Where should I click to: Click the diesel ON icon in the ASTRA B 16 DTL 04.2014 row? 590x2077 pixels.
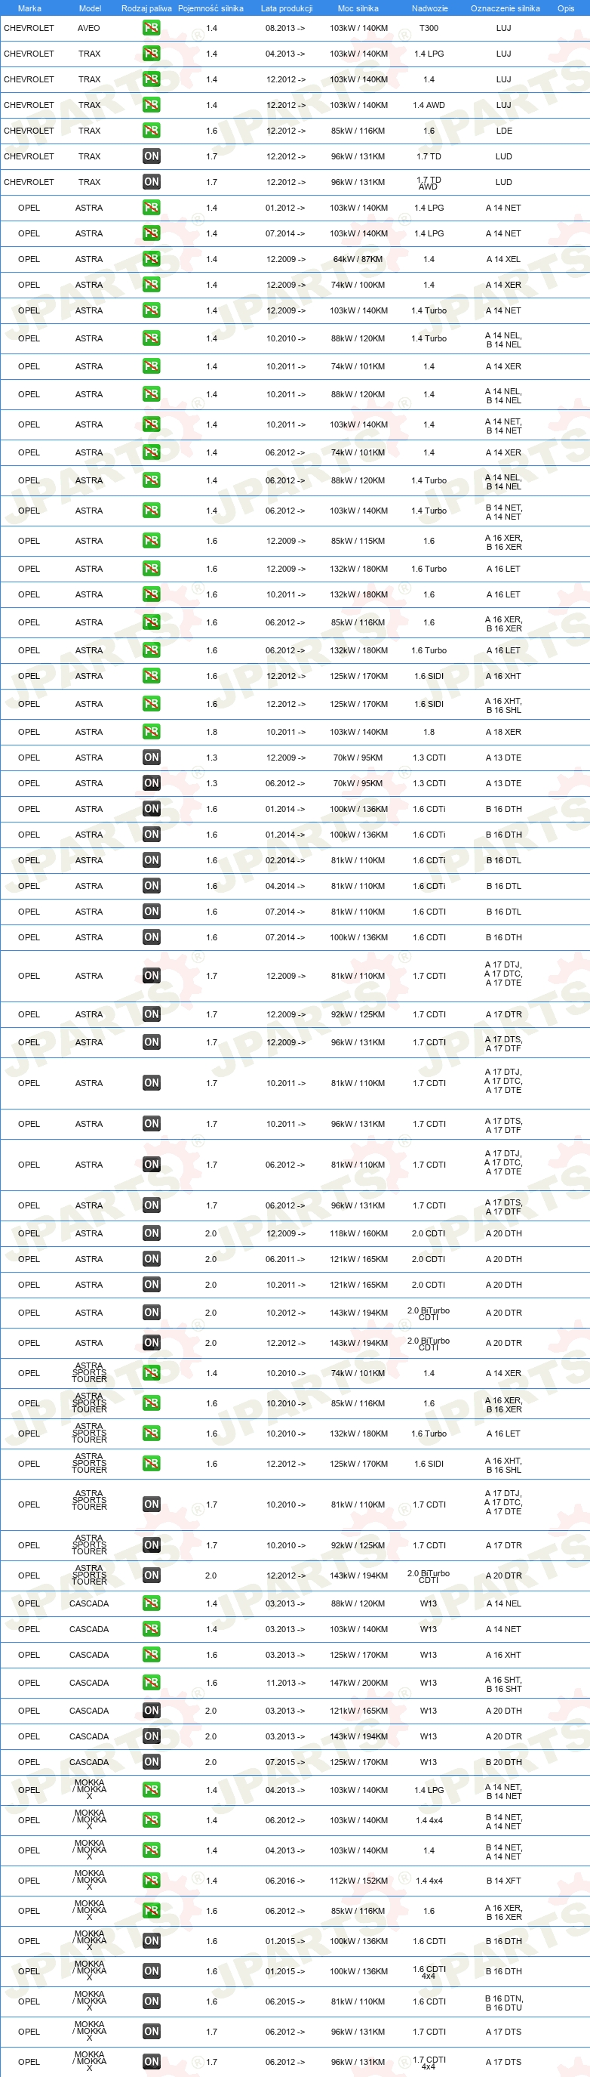point(152,886)
